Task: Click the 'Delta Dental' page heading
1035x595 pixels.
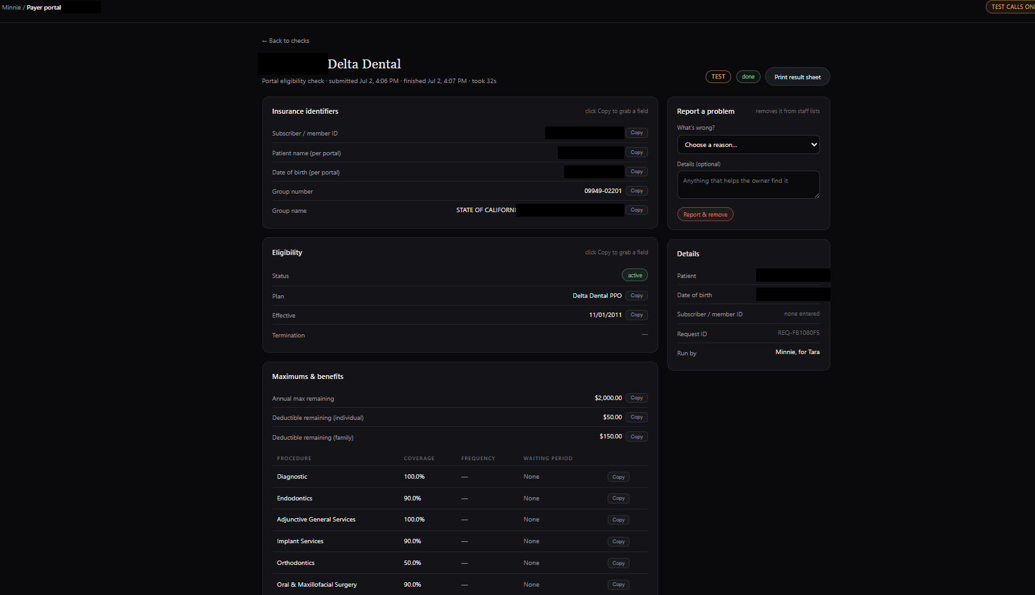Action: (364, 64)
